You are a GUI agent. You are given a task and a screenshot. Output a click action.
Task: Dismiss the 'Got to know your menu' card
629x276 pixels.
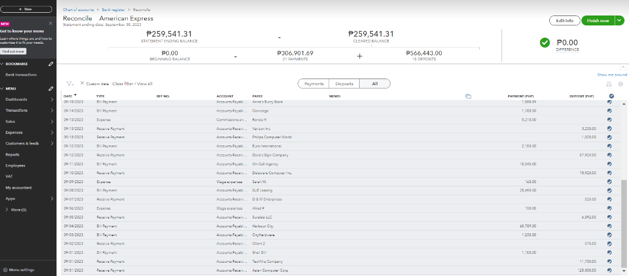click(51, 23)
